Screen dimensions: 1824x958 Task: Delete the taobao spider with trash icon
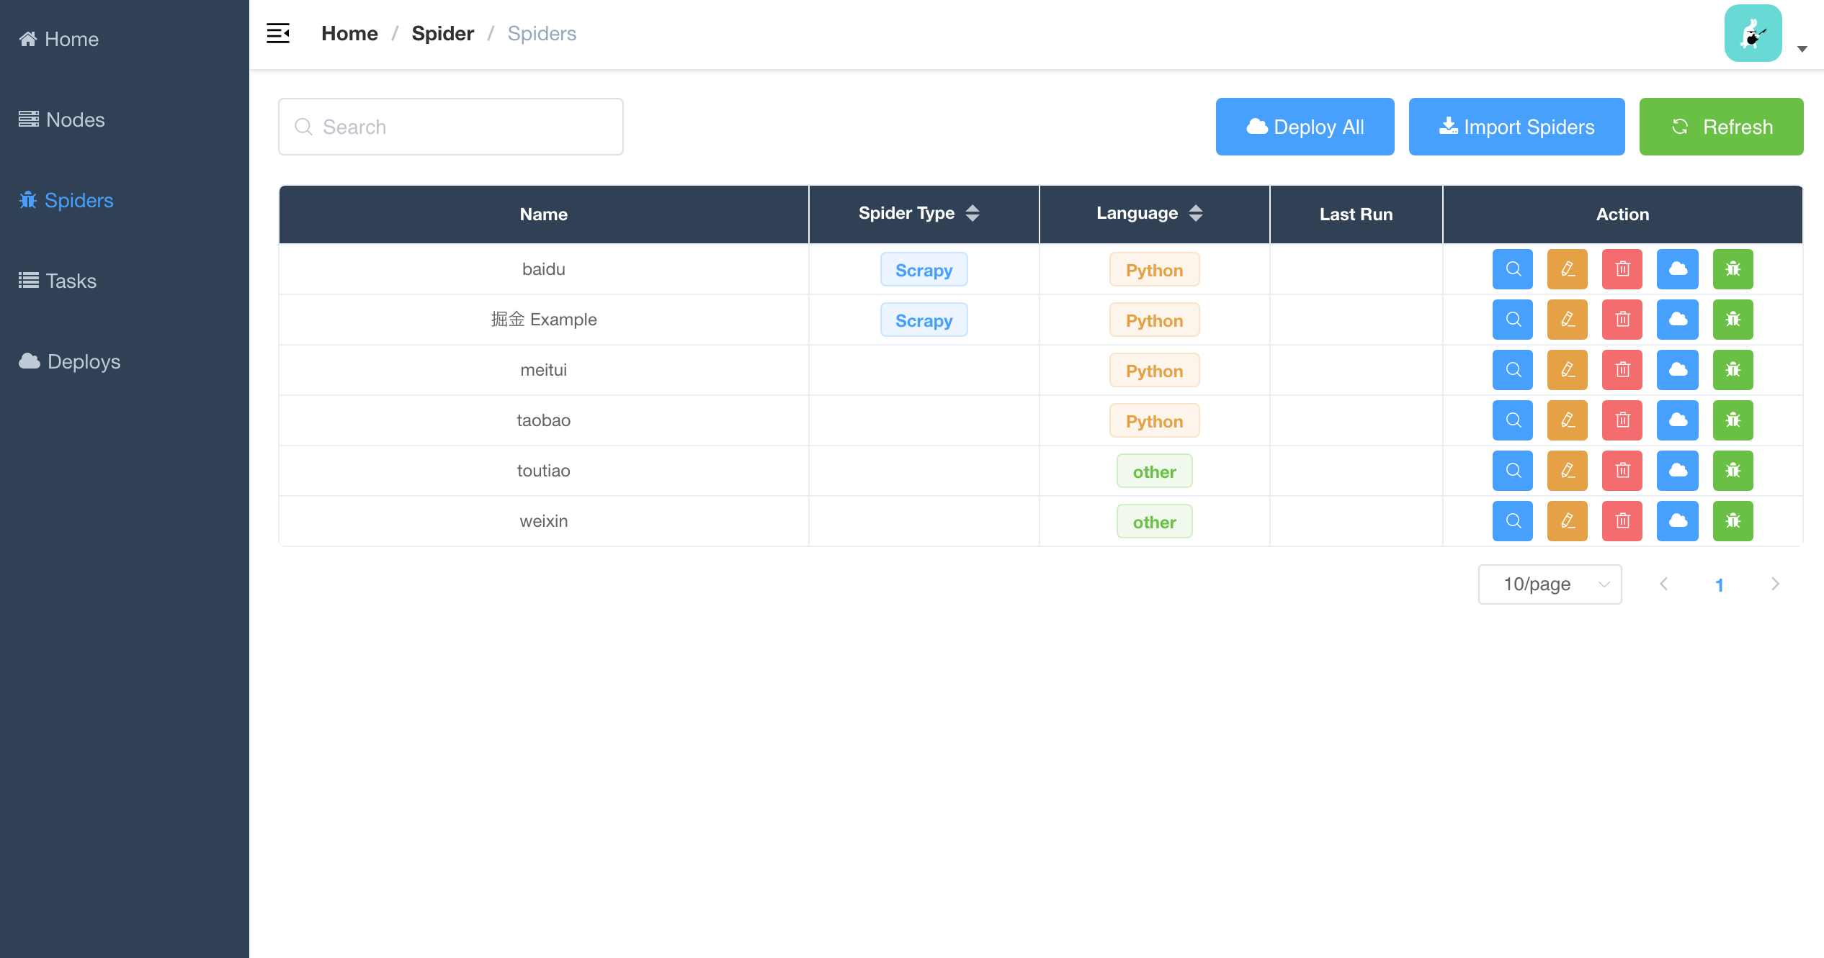[1622, 420]
